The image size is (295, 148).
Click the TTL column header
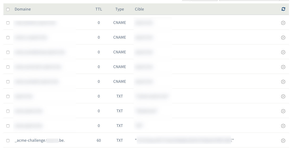click(x=99, y=9)
